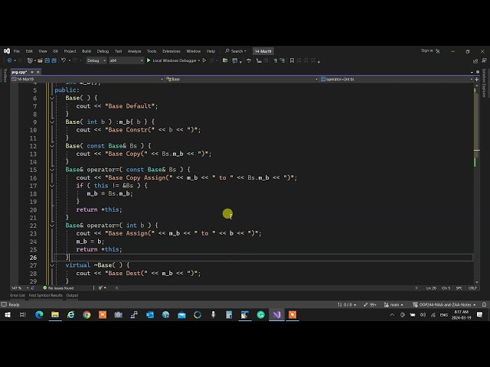Click the system clock in the tray

pos(461,315)
